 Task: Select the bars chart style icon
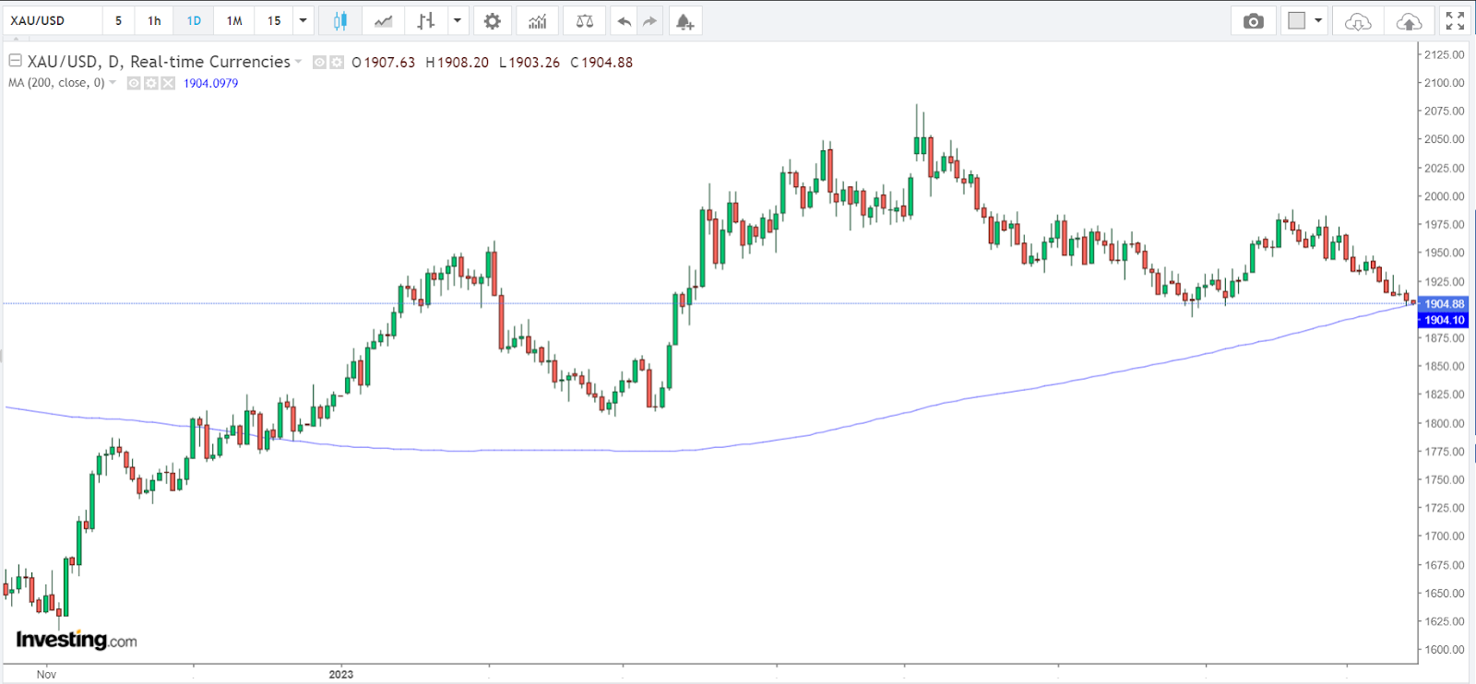(x=425, y=21)
